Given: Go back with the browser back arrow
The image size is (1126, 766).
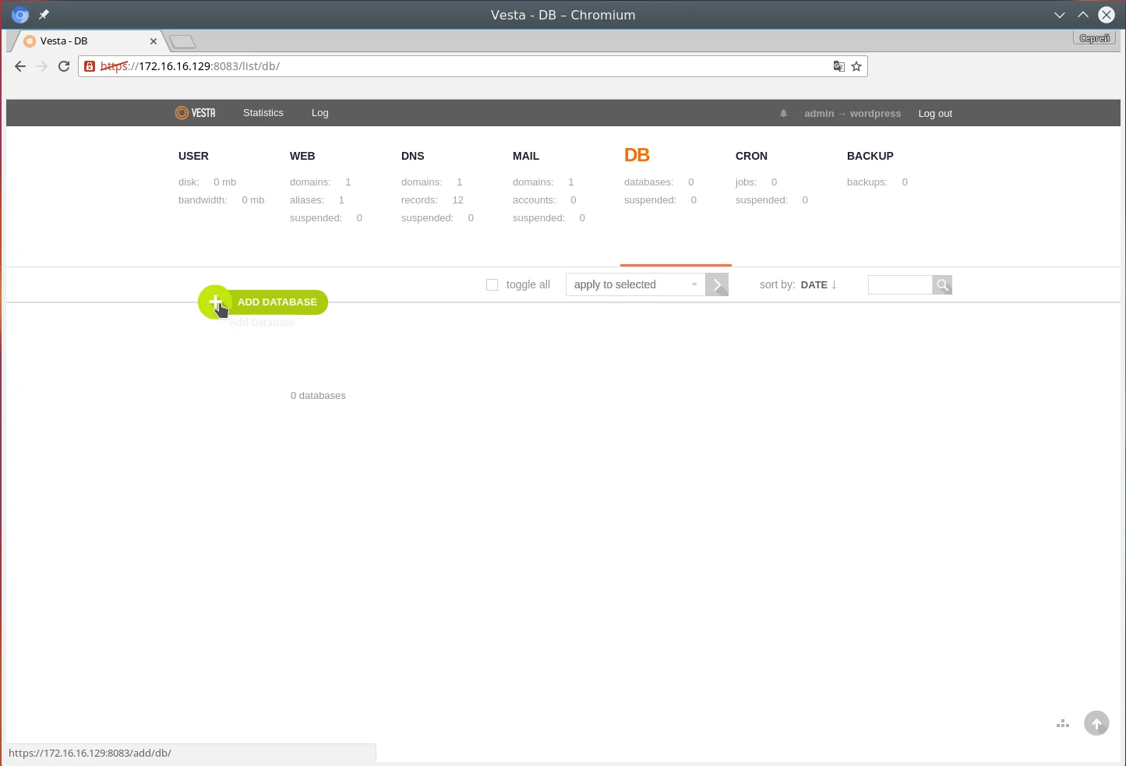Looking at the screenshot, I should (x=20, y=66).
